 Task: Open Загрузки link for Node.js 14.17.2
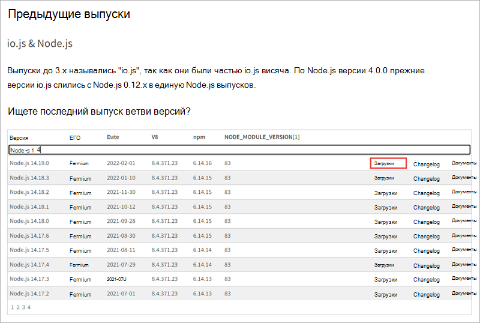point(386,295)
